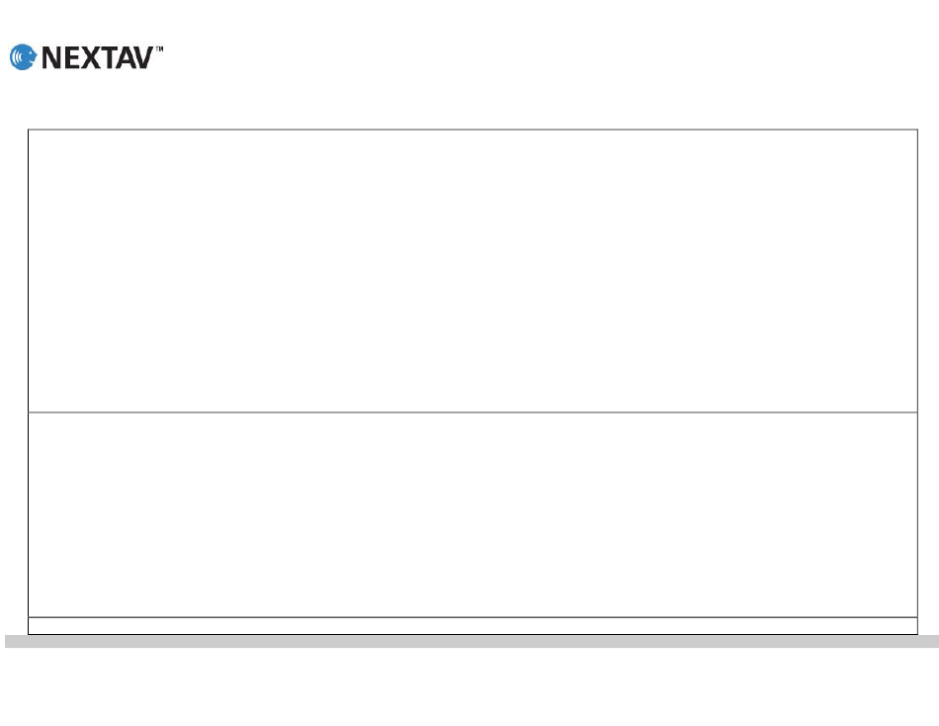Click inside the lower empty panel
Image resolution: width=939 pixels, height=726 pixels.
coord(472,514)
